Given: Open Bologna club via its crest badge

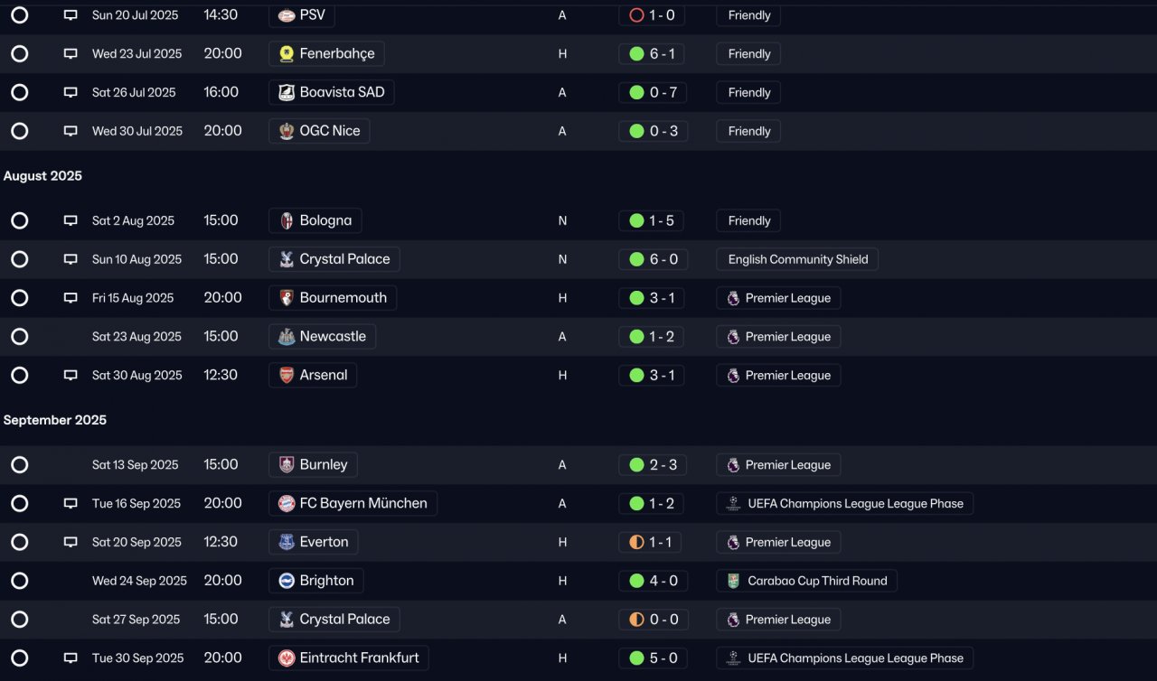Looking at the screenshot, I should (287, 221).
